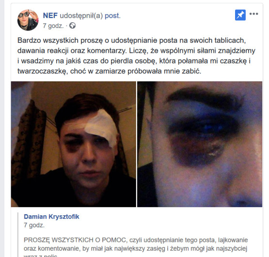Viewport: 269px width, 257px height.
Task: Open the shared 'post' link
Action: (112, 16)
